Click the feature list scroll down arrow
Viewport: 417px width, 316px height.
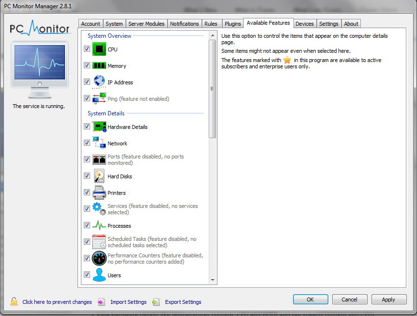click(x=212, y=280)
